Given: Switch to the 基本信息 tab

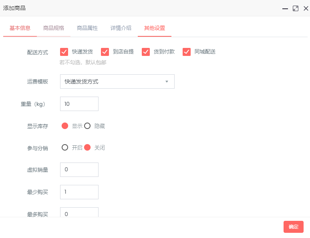Looking at the screenshot, I should 20,28.
